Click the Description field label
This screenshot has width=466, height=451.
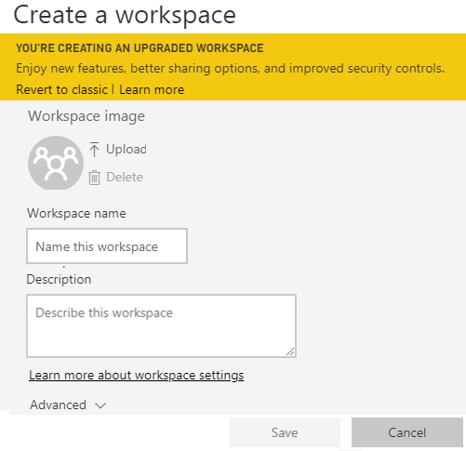point(59,279)
